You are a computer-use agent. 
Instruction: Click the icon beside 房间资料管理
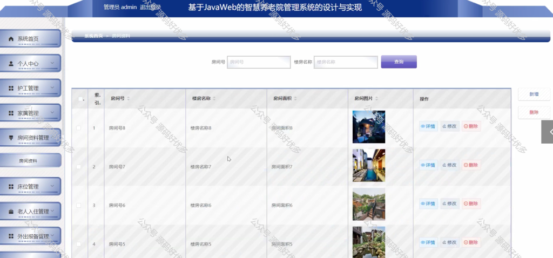pyautogui.click(x=11, y=138)
